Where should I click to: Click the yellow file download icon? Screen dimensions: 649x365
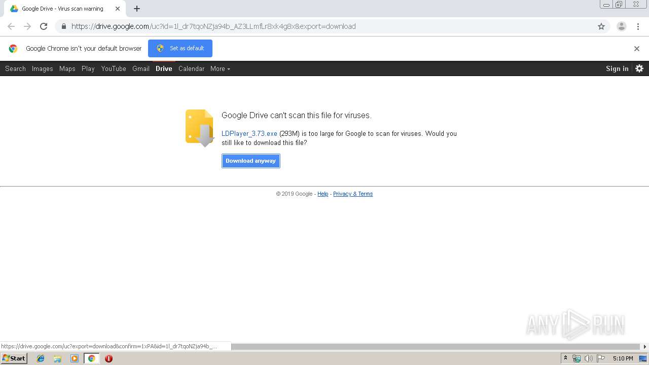tap(199, 128)
